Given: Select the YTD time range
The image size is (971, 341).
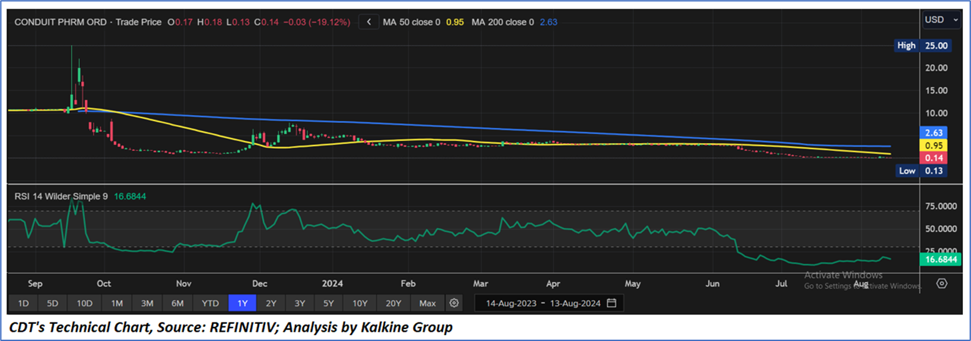Looking at the screenshot, I should 210,303.
